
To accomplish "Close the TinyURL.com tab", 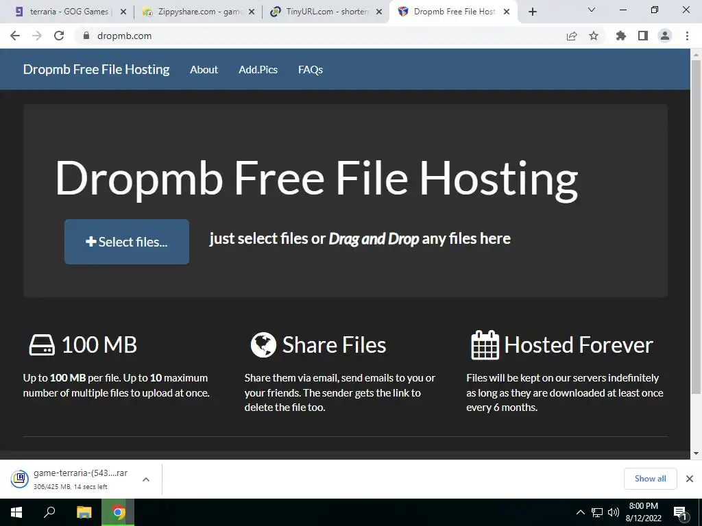I will coord(379,12).
